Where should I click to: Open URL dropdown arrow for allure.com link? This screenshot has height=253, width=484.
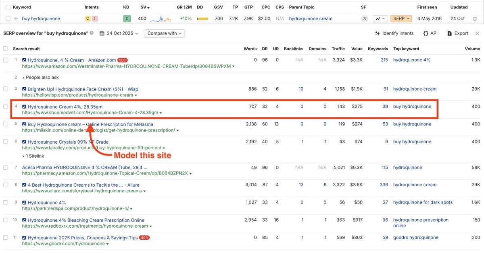tap(145, 191)
